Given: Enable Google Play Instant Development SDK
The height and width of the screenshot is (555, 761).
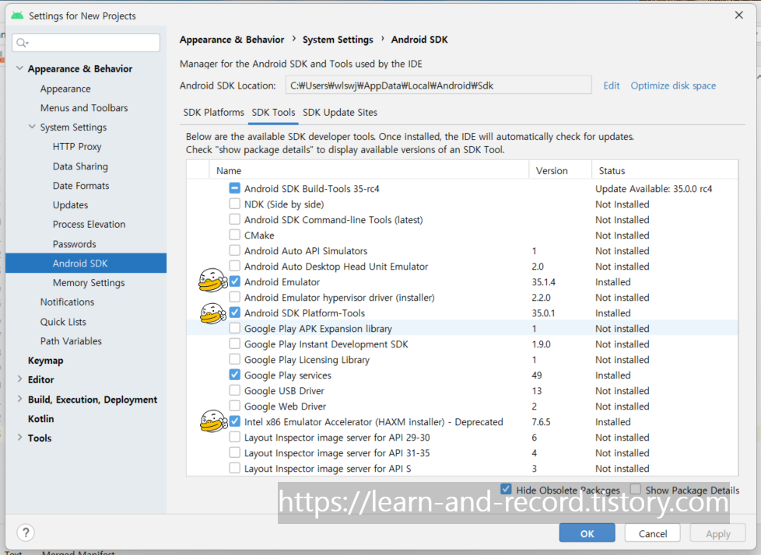Looking at the screenshot, I should pos(235,344).
